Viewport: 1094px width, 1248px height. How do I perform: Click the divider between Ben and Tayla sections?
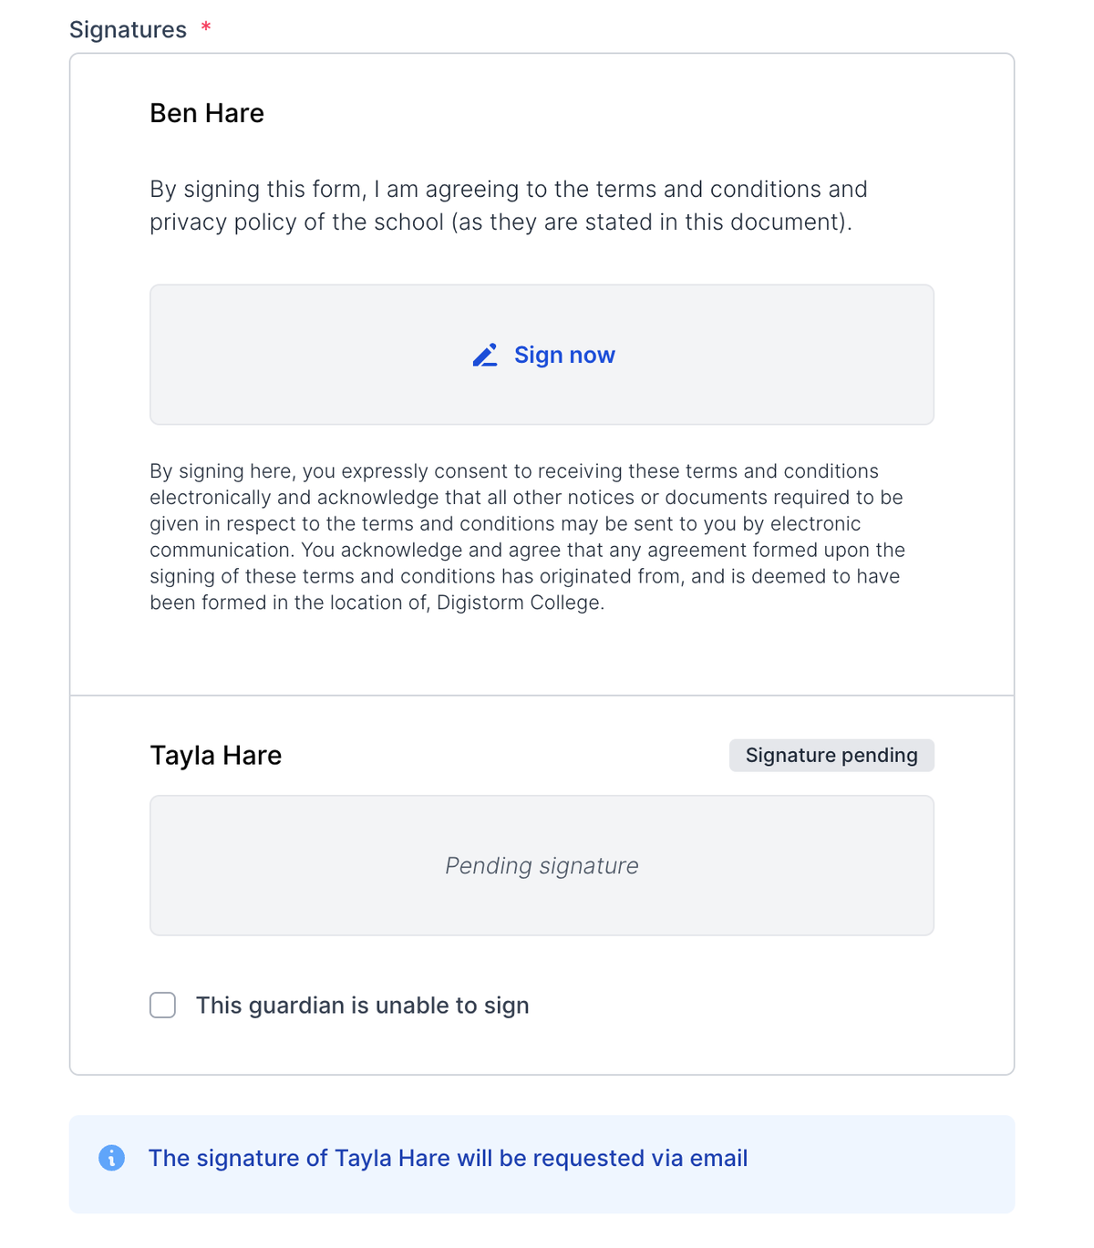[542, 696]
